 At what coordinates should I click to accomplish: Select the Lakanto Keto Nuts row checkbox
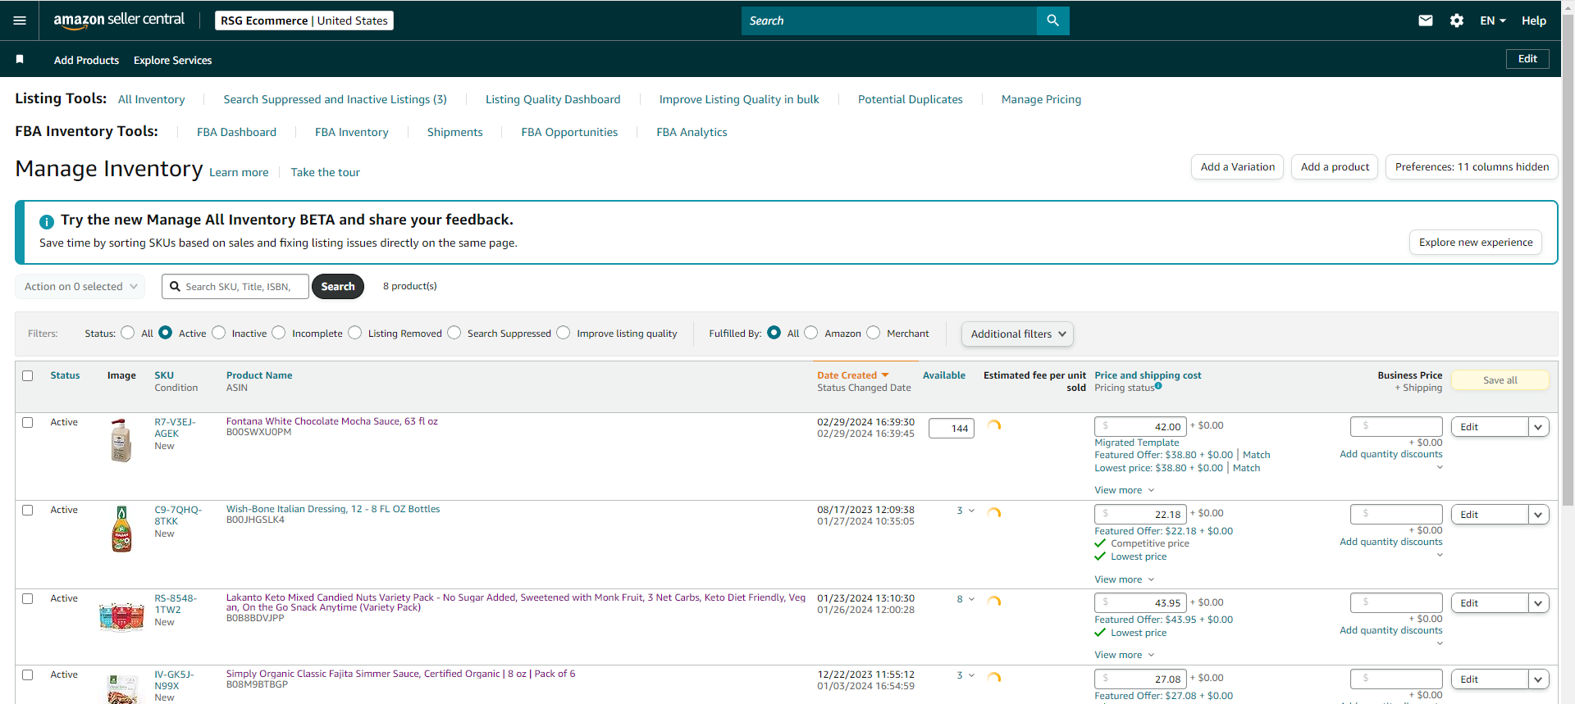click(x=28, y=598)
